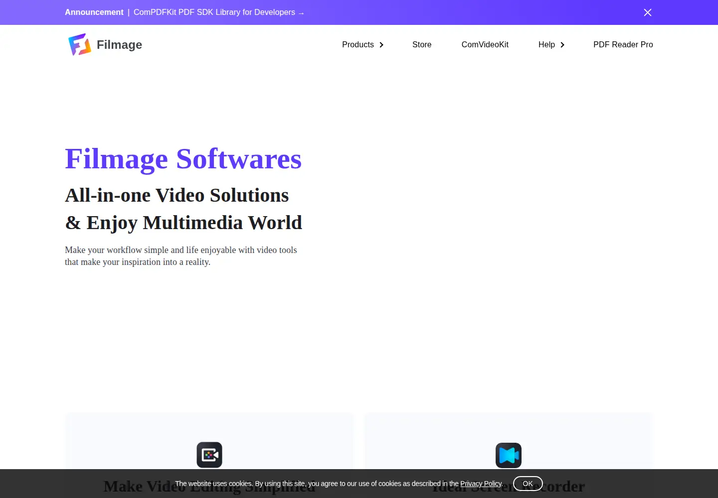Click the Announcement label
Image resolution: width=718 pixels, height=498 pixels.
[94, 12]
